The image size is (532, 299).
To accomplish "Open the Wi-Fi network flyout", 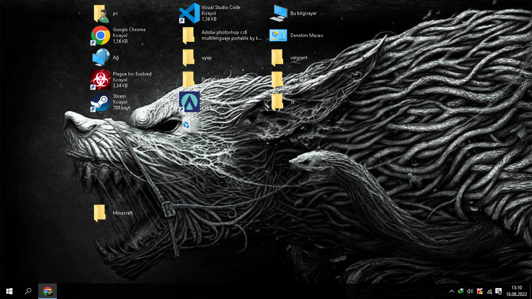I will [x=490, y=291].
